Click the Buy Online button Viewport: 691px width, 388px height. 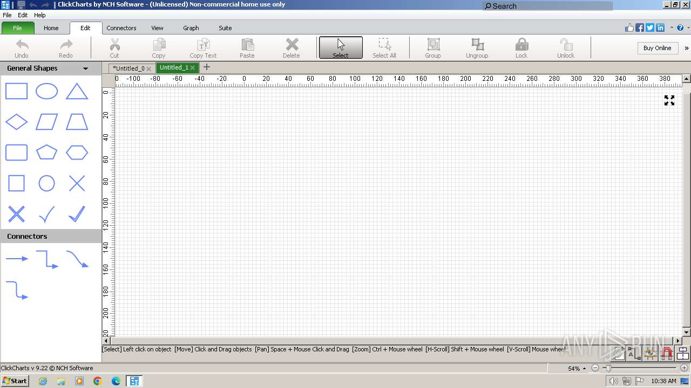pyautogui.click(x=657, y=48)
